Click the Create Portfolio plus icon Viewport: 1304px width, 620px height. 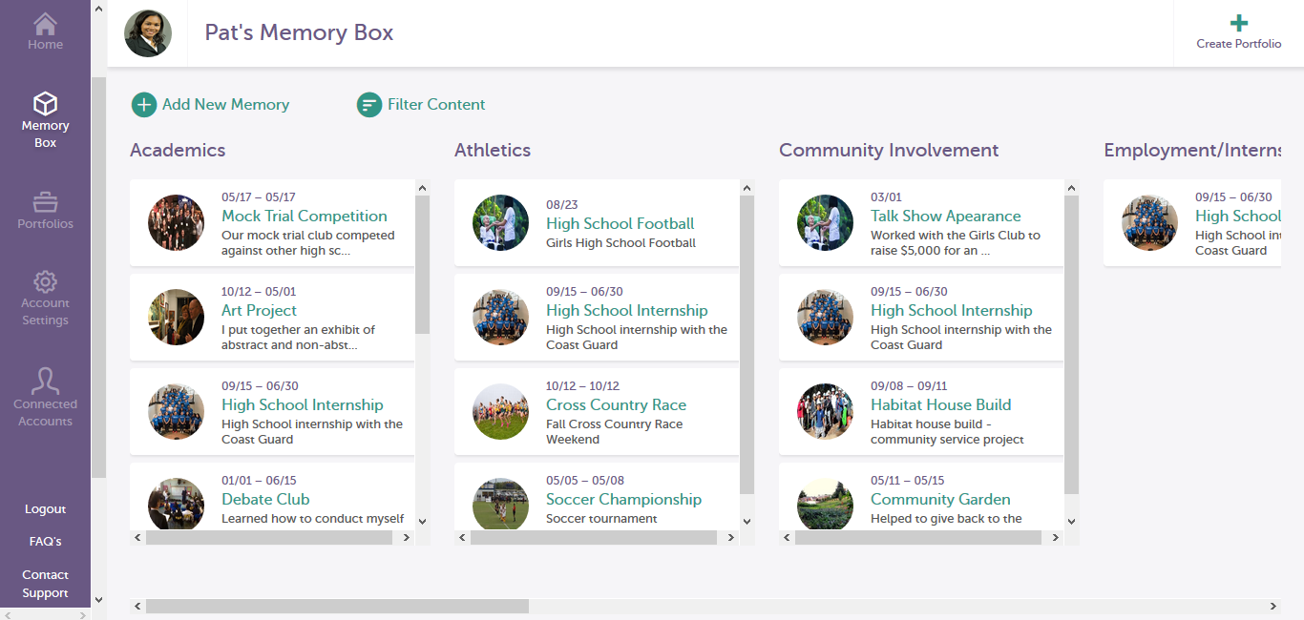tap(1238, 24)
